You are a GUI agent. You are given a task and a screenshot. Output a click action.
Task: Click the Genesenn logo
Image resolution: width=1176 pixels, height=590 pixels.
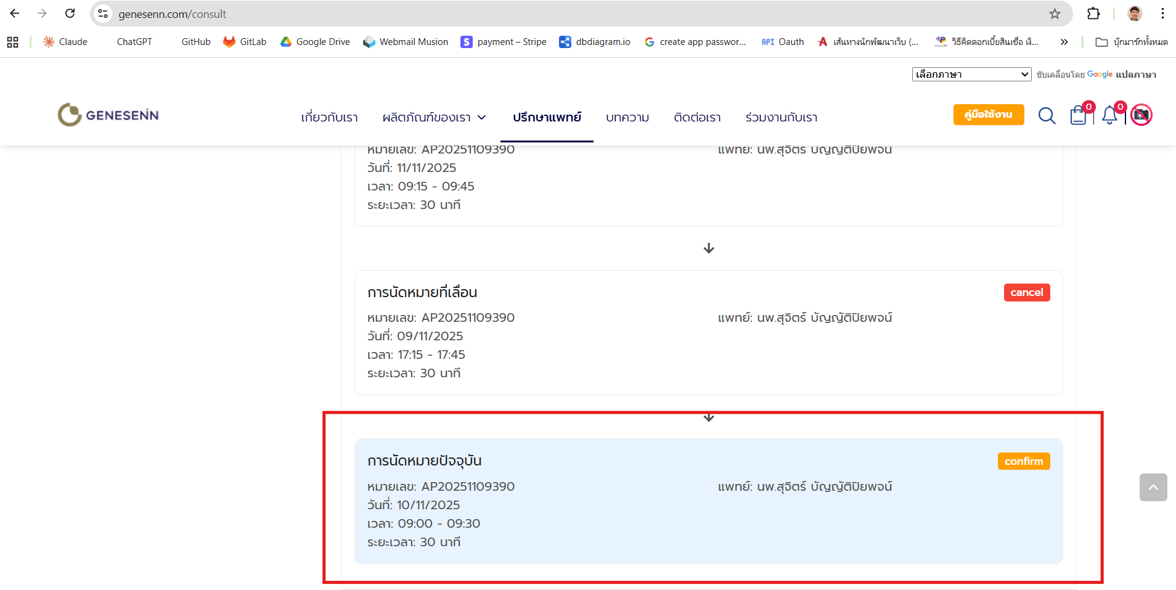tap(108, 115)
